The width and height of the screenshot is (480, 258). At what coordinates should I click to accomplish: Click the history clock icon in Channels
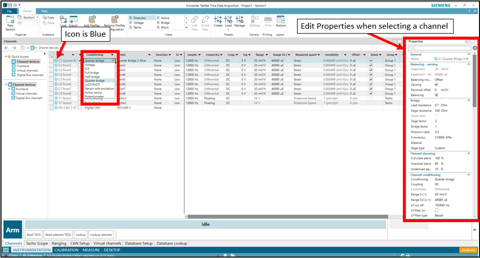[x=23, y=48]
